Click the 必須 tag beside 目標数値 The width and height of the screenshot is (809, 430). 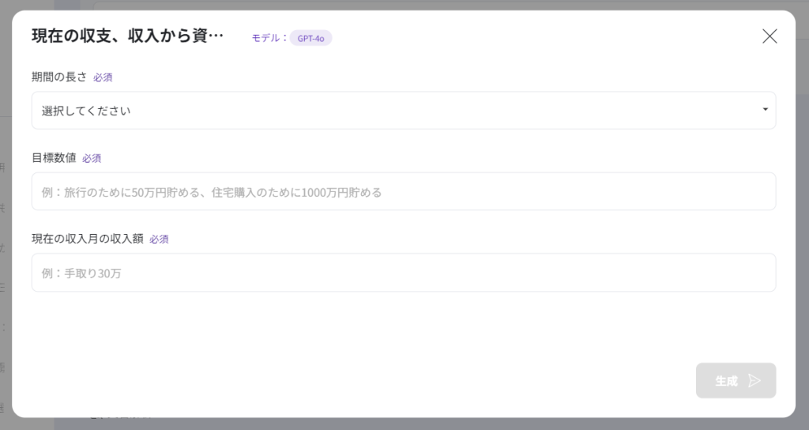pos(92,158)
